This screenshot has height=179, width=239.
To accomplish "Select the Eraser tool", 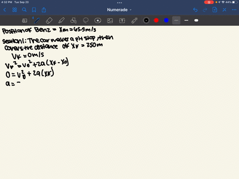I will click(x=49, y=20).
